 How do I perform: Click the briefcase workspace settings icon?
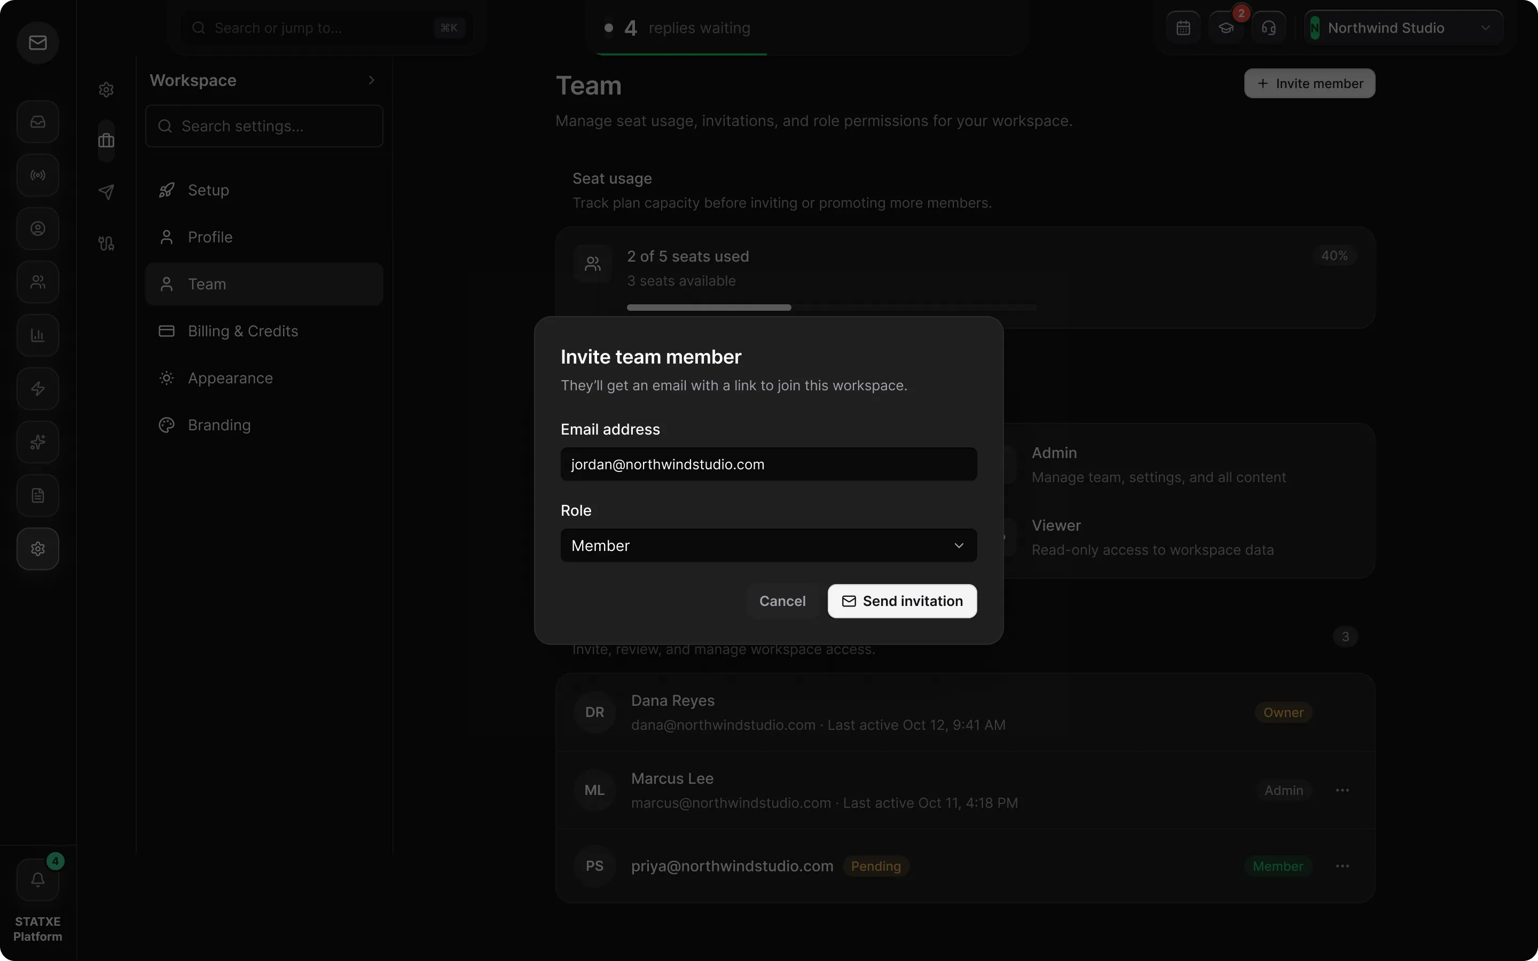coord(106,140)
